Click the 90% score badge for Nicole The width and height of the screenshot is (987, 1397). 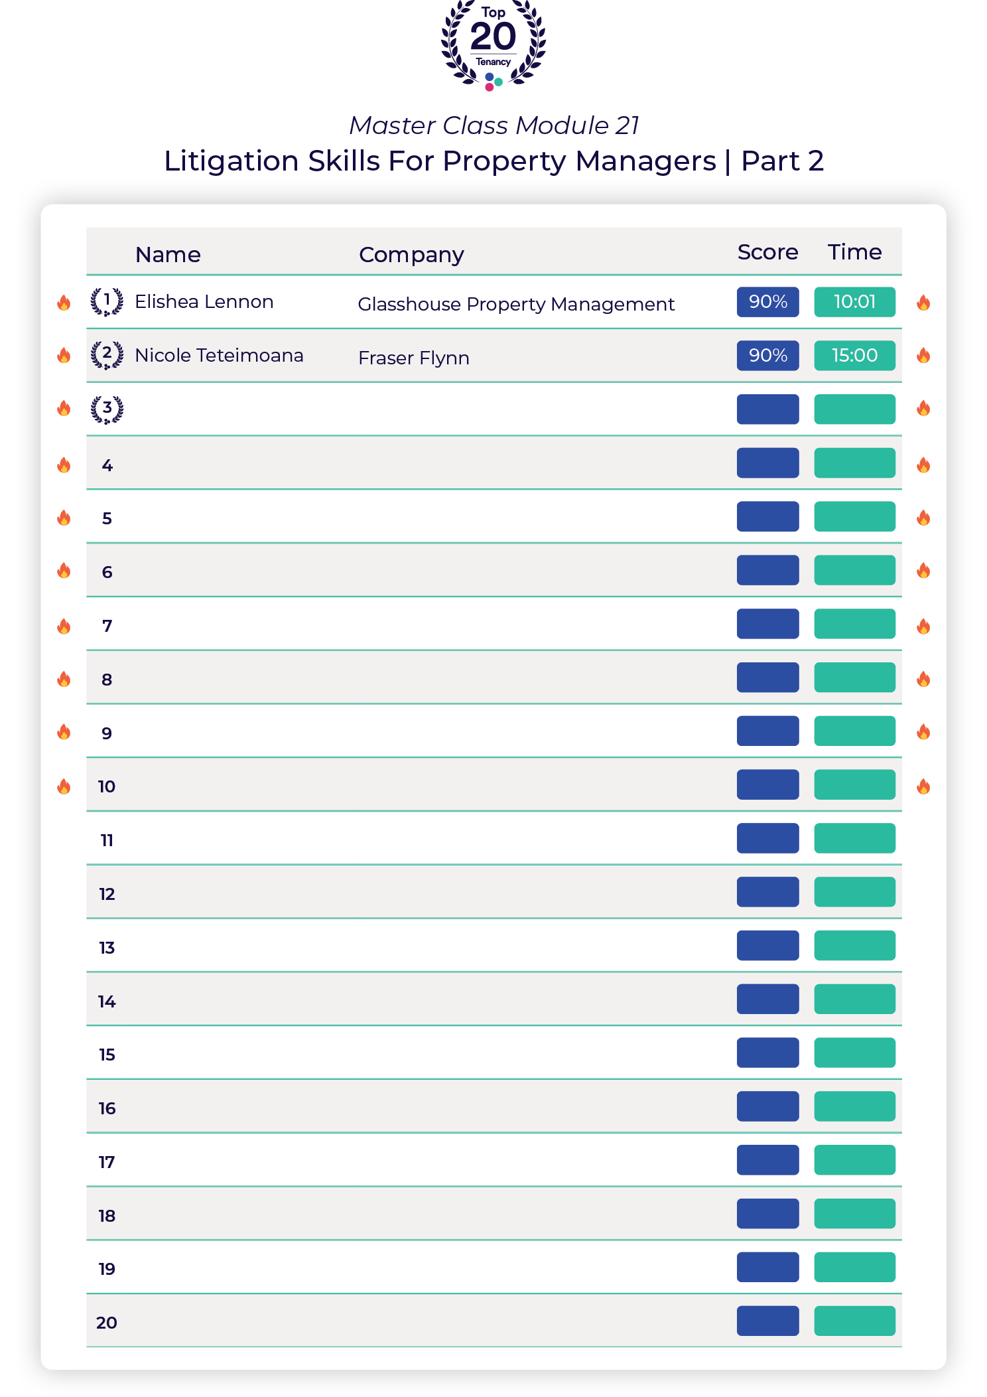[x=767, y=355]
